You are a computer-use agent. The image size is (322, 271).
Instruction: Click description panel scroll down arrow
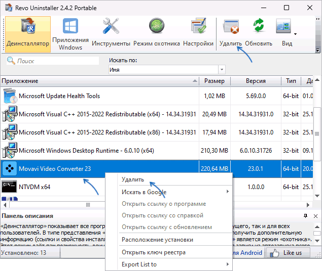click(x=317, y=241)
